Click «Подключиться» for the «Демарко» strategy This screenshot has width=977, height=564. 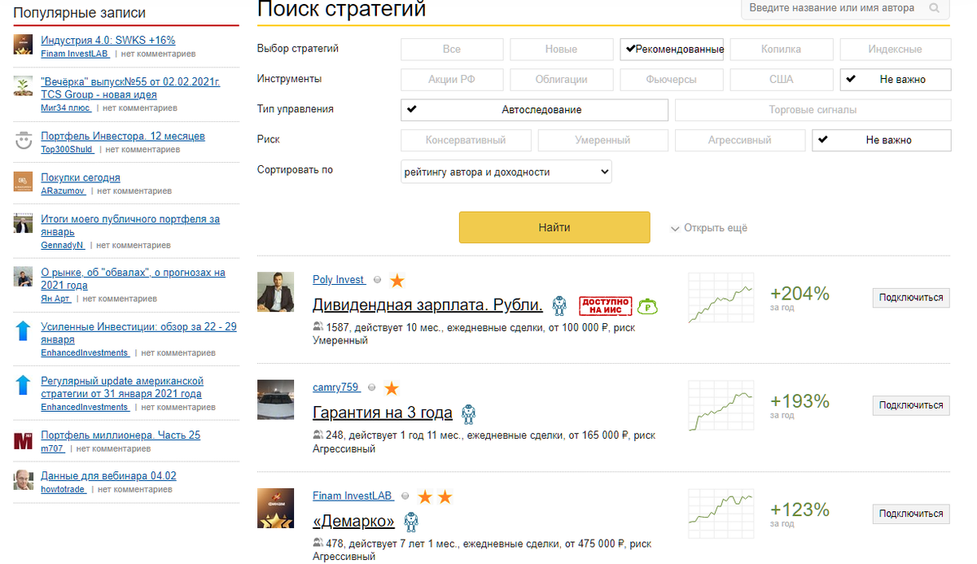pos(910,514)
